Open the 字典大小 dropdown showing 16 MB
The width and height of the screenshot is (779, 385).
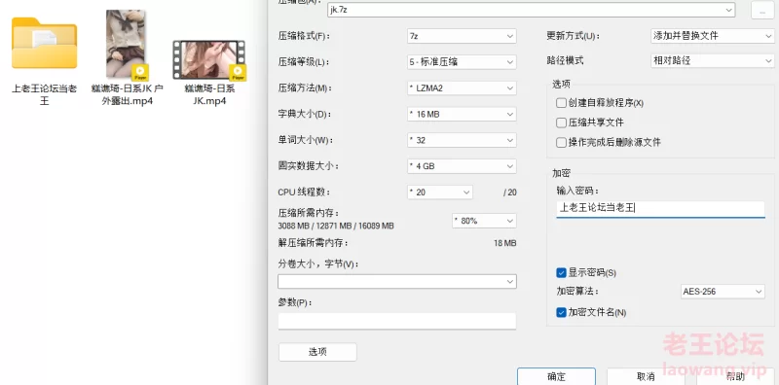pyautogui.click(x=462, y=114)
